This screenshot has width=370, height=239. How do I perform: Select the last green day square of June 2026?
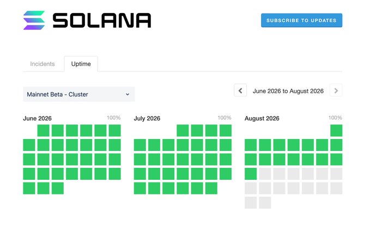point(58,188)
